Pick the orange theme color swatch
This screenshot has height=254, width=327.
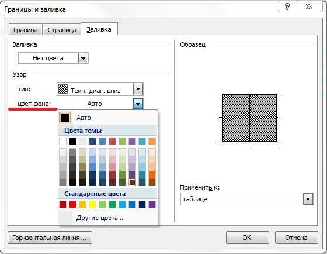152,141
